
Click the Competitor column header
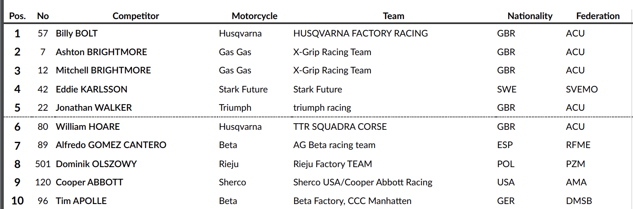tap(136, 16)
